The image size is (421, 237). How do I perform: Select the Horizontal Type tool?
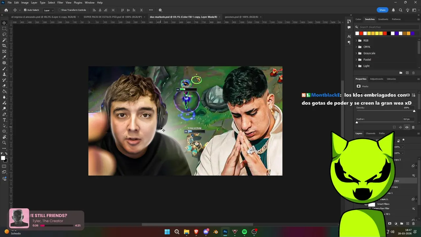[4, 120]
